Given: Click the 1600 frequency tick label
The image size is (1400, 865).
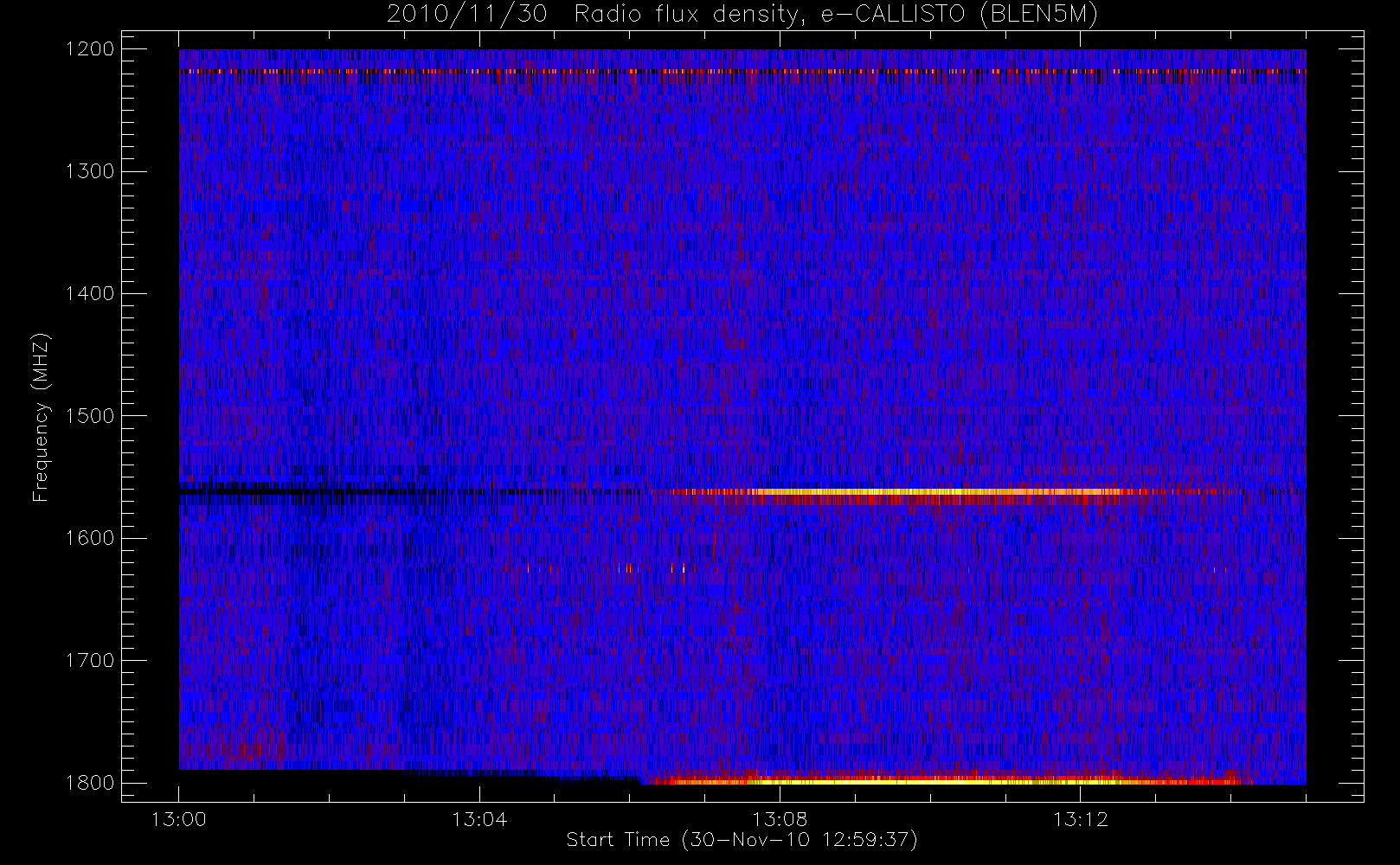Looking at the screenshot, I should tap(90, 538).
